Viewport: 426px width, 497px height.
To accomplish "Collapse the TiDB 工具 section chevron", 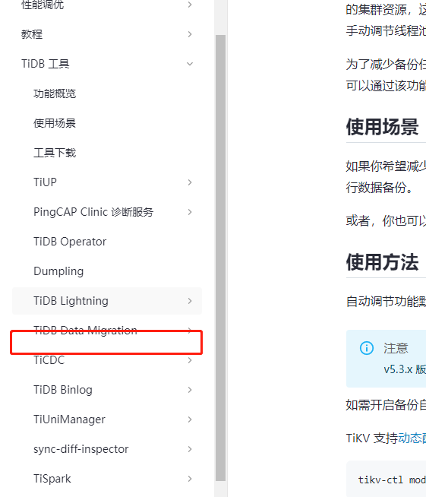I will (x=190, y=64).
